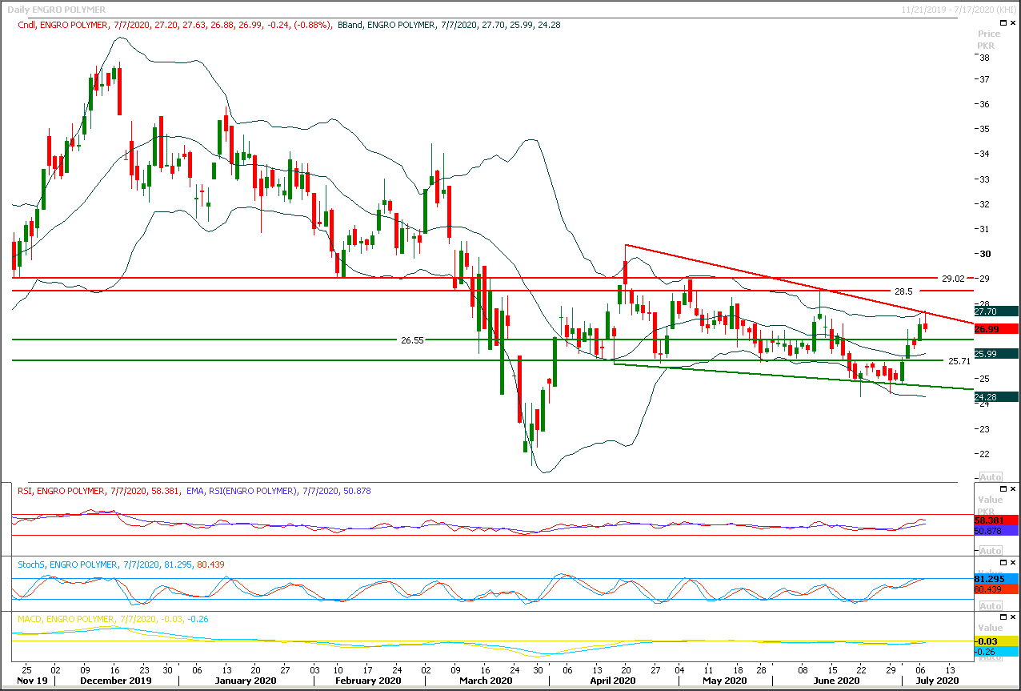
Task: Click the yellow -0.03 MACD value tag
Action: pos(995,641)
